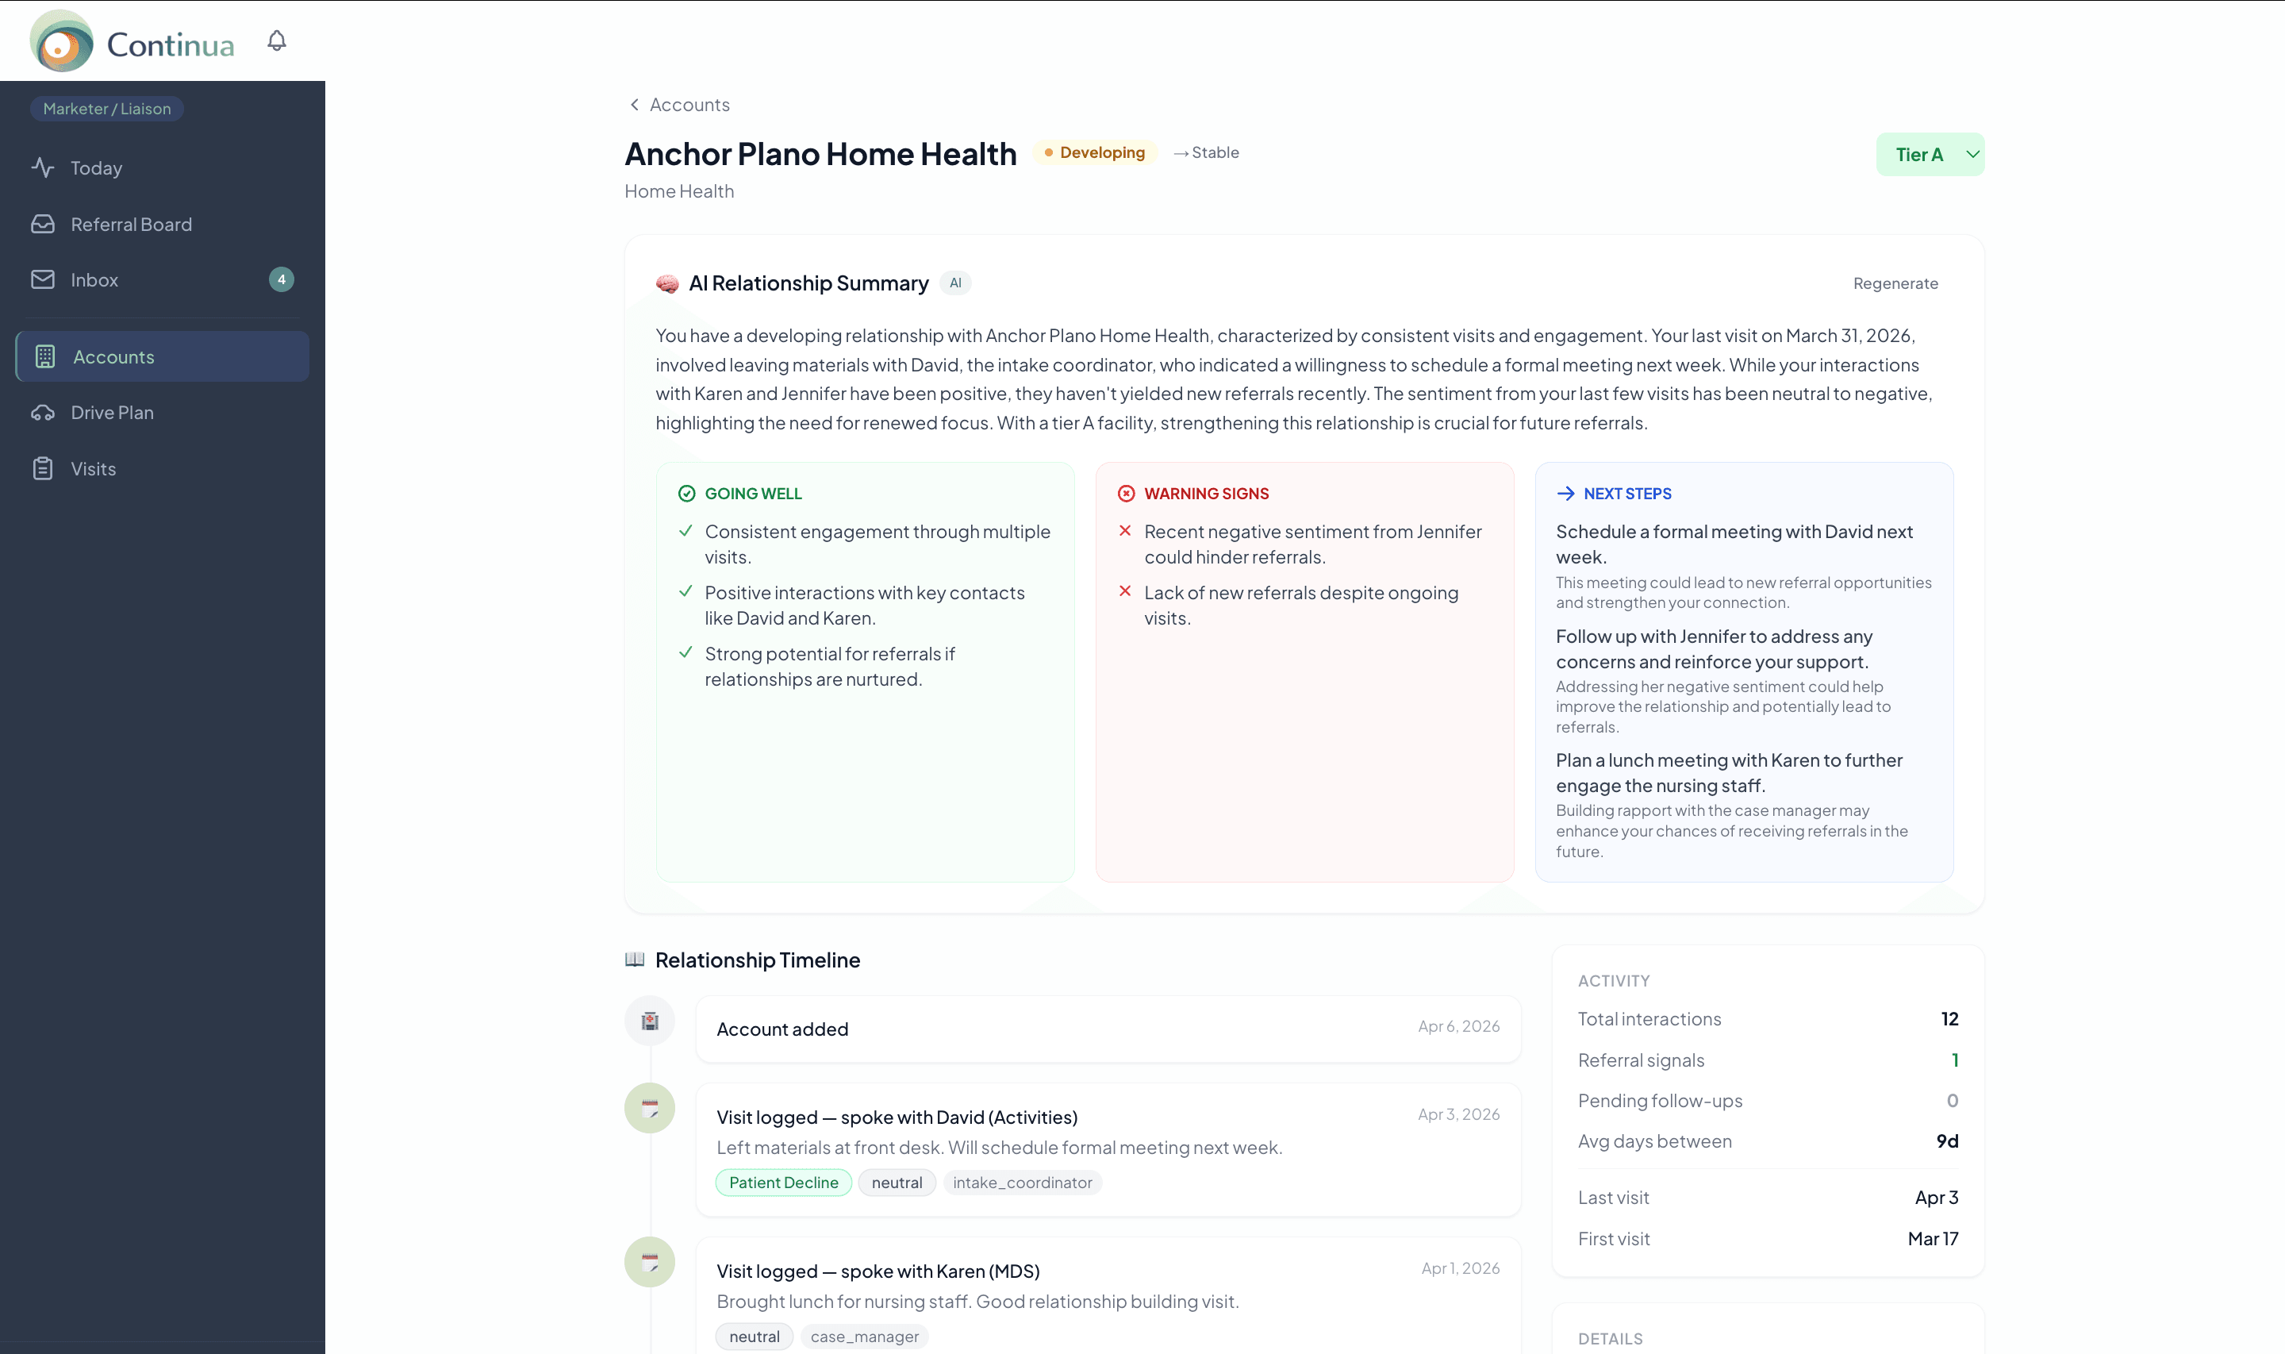Click the Referral Board inbox tray icon
2285x1354 pixels.
[x=43, y=224]
